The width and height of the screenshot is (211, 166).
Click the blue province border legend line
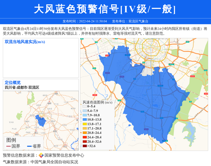point(29,146)
